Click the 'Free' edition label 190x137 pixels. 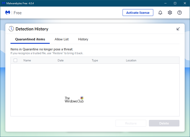tap(17, 13)
